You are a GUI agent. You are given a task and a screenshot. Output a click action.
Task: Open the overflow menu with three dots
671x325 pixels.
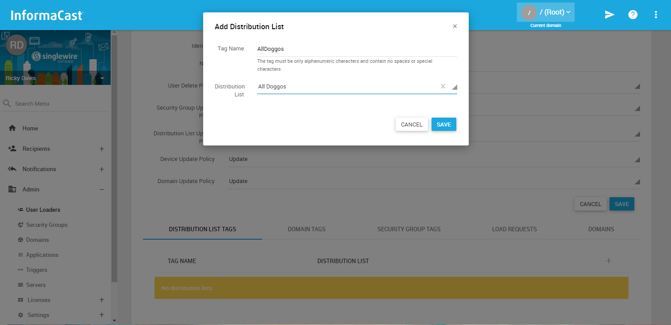(x=656, y=14)
